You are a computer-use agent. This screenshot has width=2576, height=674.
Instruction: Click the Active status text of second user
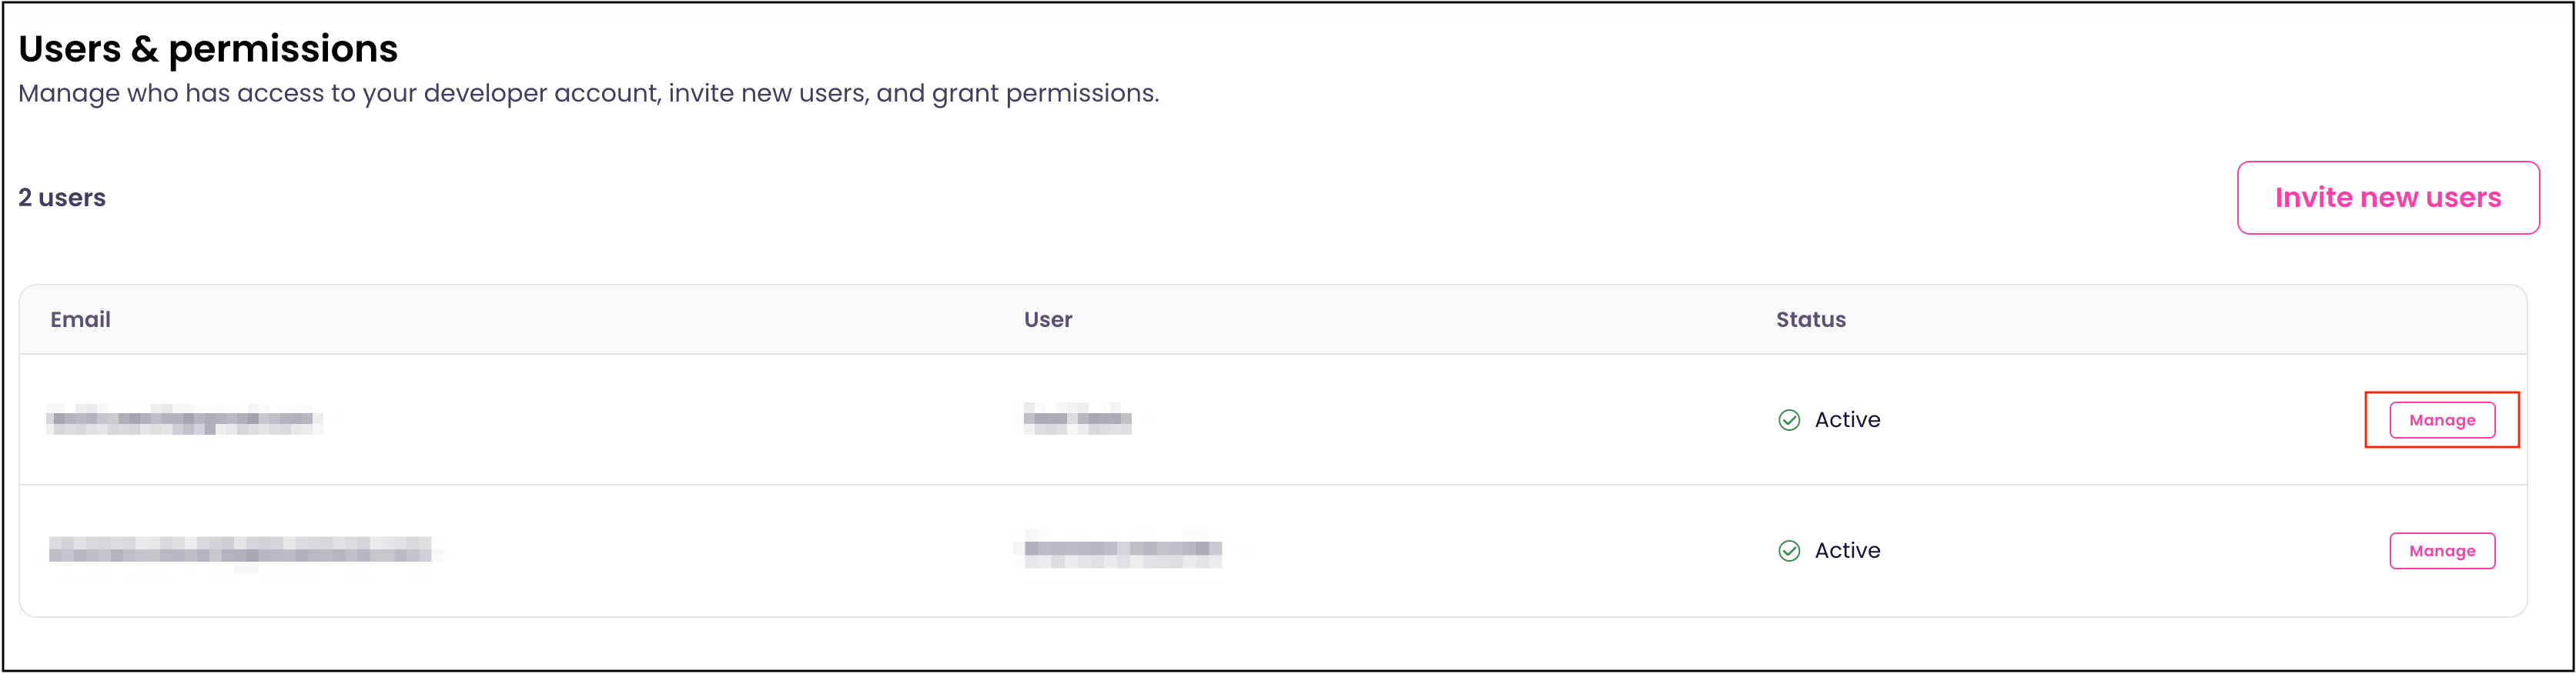(1847, 550)
